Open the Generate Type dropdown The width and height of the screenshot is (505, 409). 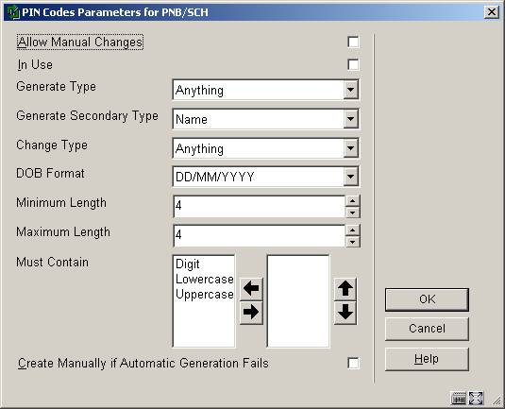(x=351, y=90)
